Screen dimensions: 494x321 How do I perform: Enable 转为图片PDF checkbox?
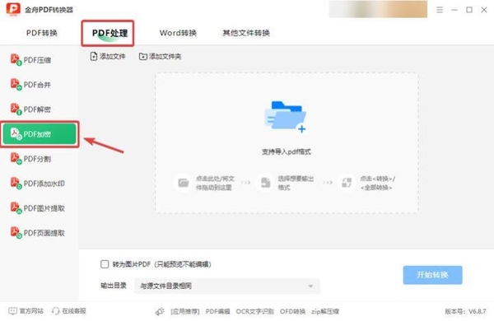[x=105, y=264]
